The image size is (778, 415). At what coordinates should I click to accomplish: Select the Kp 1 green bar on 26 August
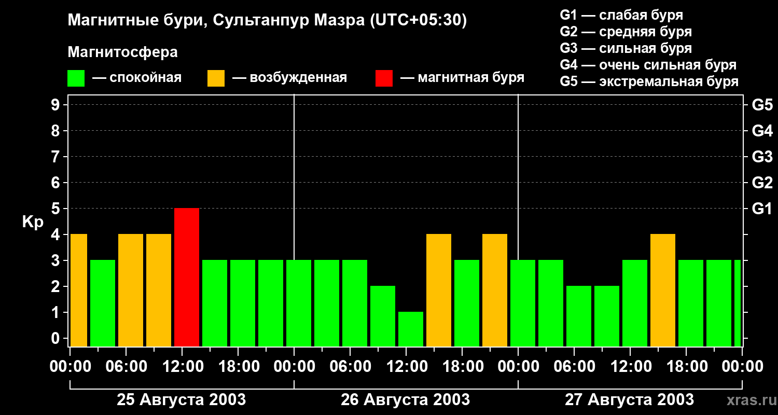(411, 329)
